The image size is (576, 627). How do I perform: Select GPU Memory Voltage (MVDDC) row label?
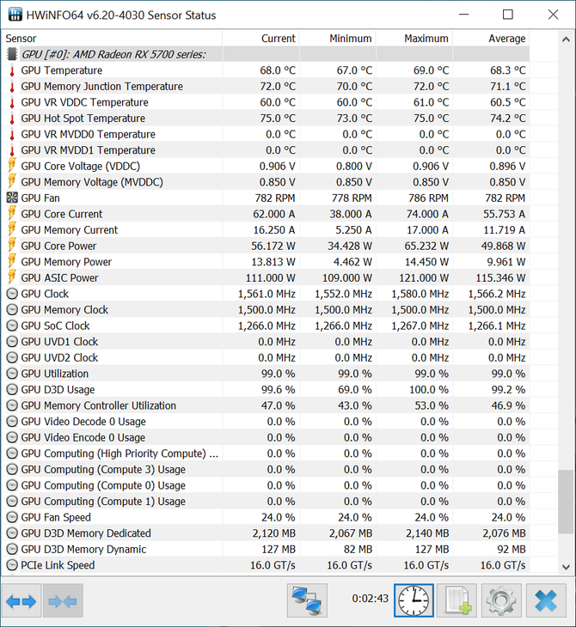92,182
